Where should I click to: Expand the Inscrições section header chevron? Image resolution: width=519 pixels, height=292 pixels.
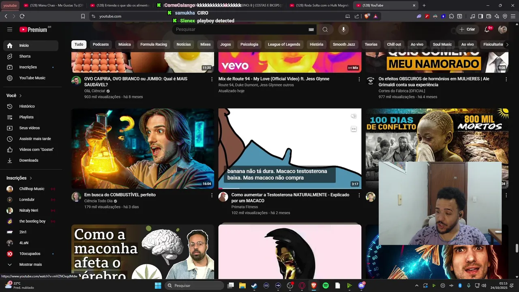[30, 178]
